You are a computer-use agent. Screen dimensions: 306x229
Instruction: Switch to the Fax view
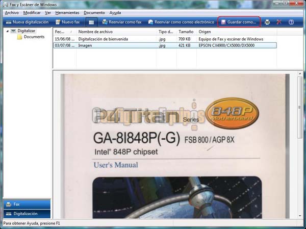point(27,205)
